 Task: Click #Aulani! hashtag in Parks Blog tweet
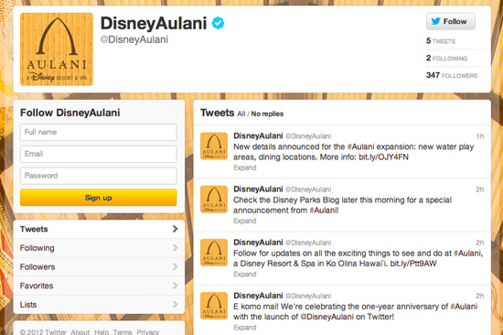[x=324, y=211]
